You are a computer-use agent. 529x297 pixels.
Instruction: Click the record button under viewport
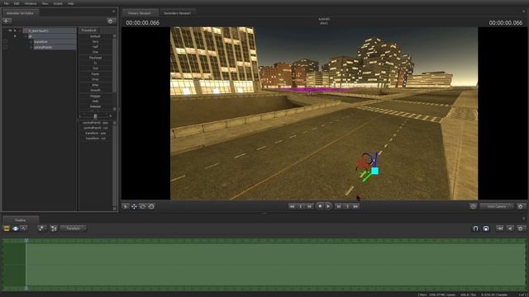[x=320, y=206]
